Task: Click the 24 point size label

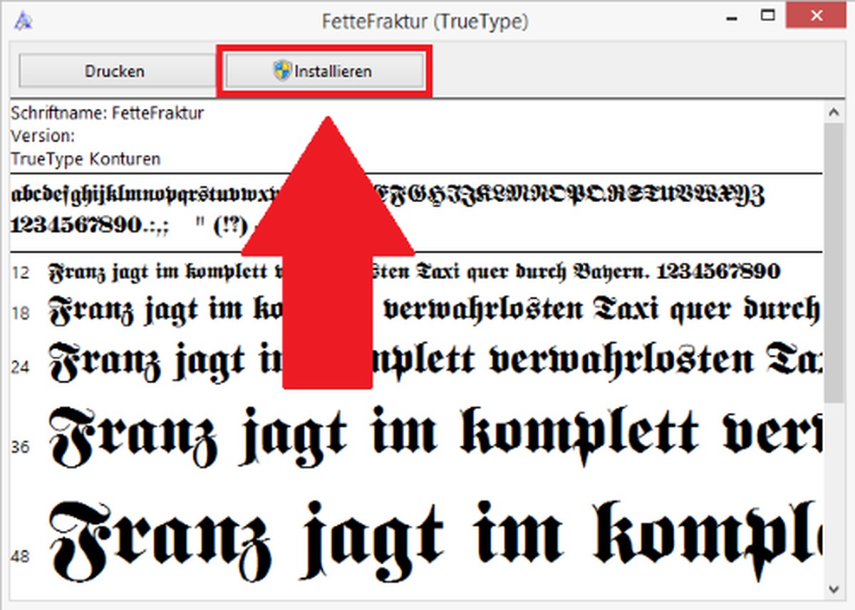Action: click(x=21, y=367)
